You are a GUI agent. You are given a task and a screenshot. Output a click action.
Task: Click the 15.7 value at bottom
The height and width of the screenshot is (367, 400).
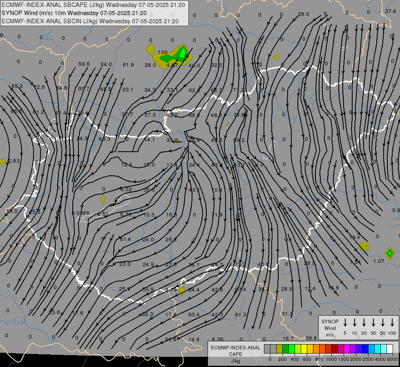pos(288,339)
